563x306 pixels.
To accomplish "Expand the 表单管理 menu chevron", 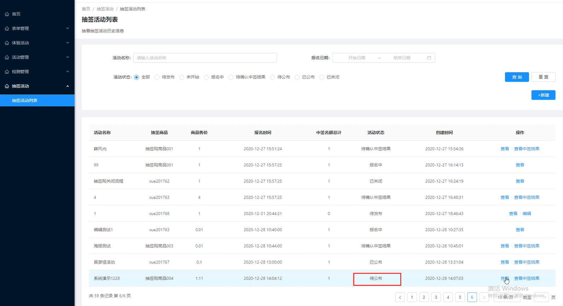I will click(68, 28).
